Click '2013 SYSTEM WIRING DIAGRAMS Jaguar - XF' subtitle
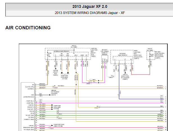Screen dimensions: 173x131 (90, 13)
